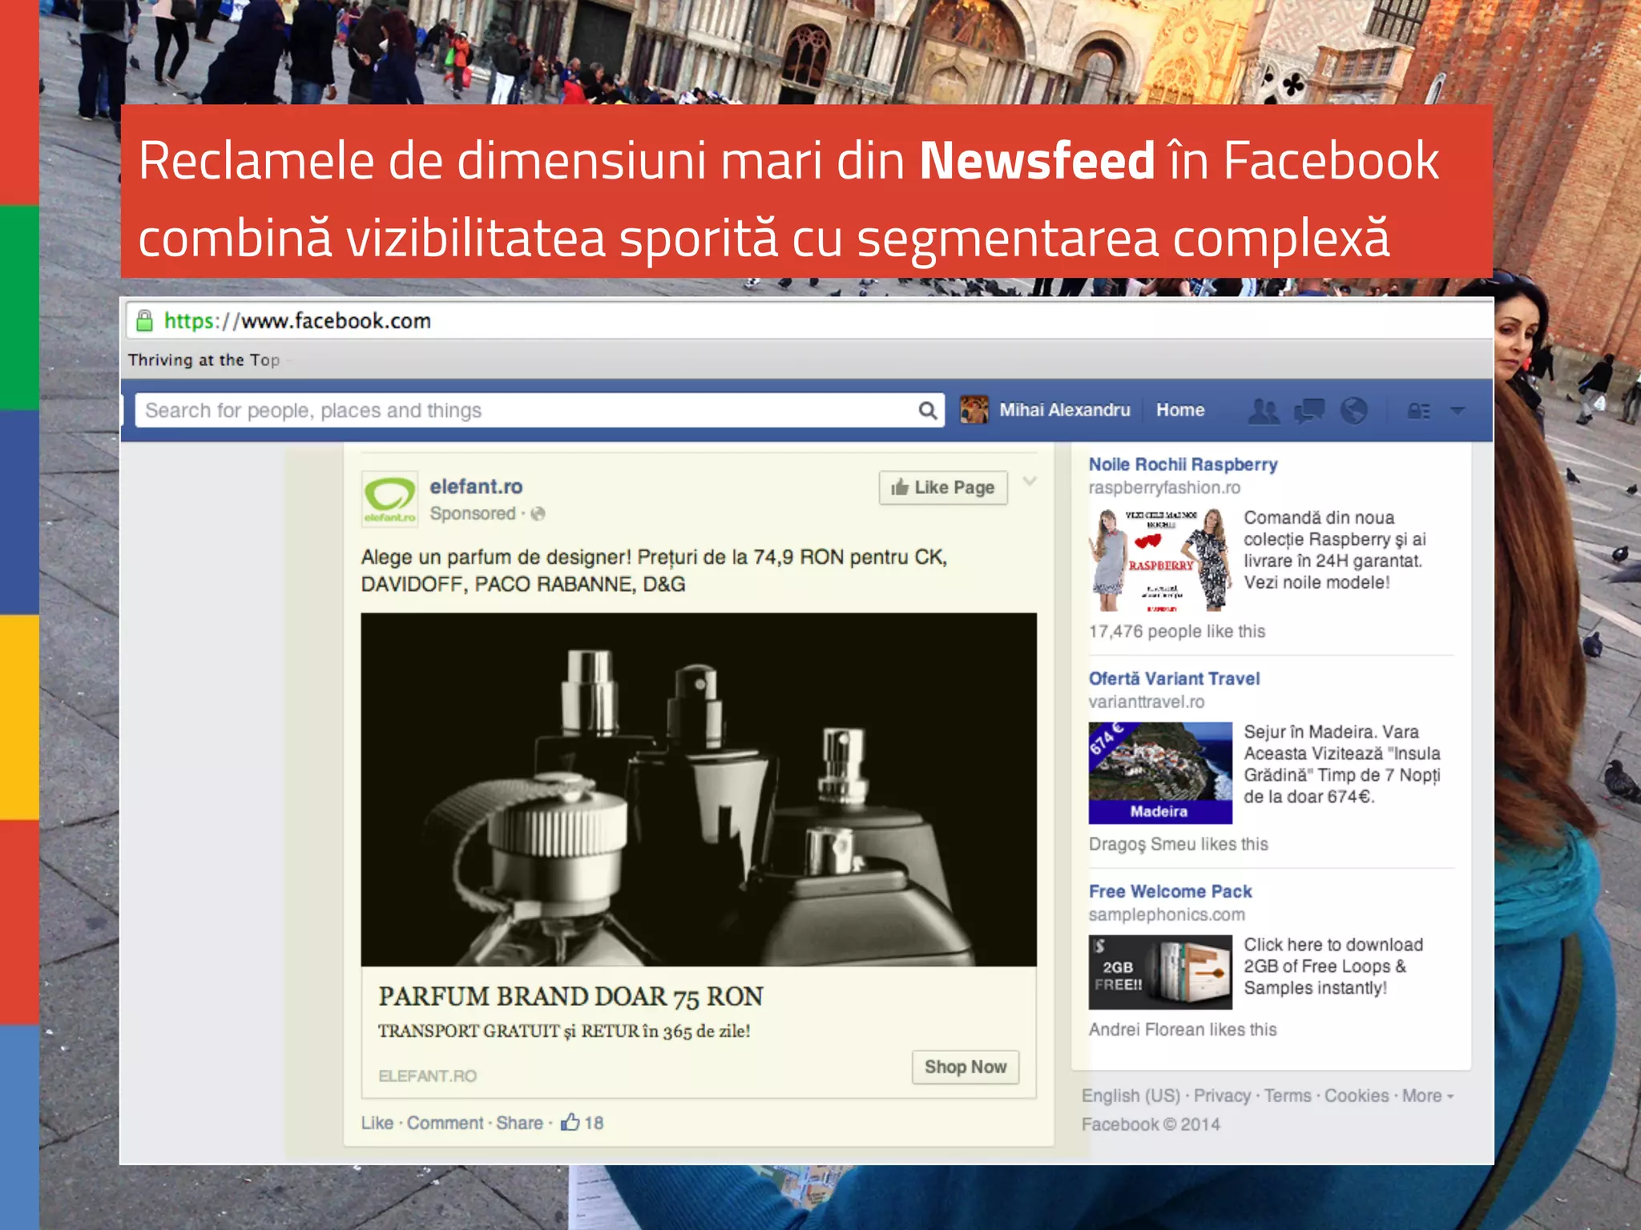Focus the Search for people, places field
Screen dimensions: 1641x1230
pos(539,411)
